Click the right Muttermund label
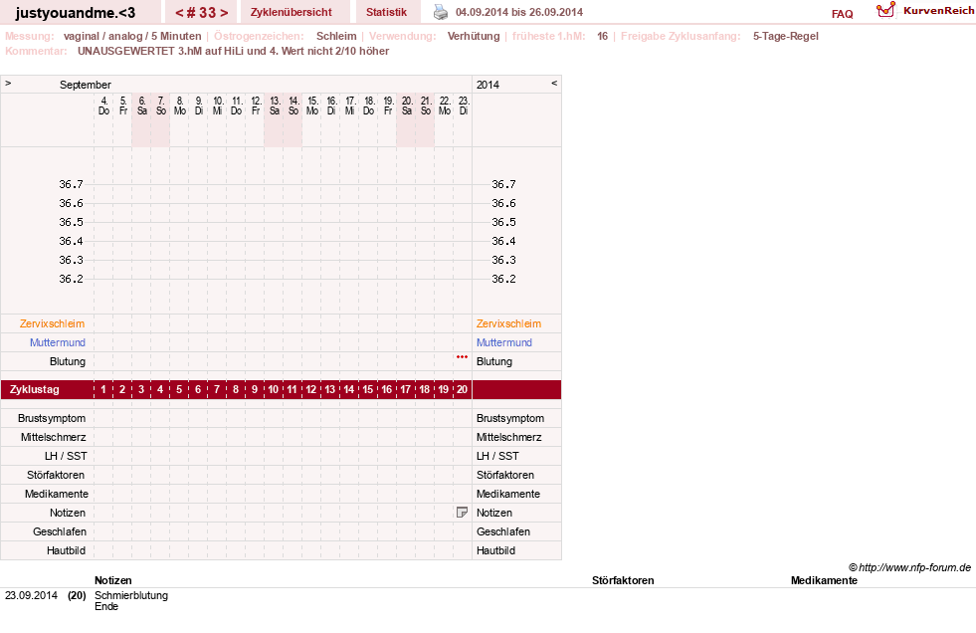The height and width of the screenshot is (633, 976). point(504,342)
